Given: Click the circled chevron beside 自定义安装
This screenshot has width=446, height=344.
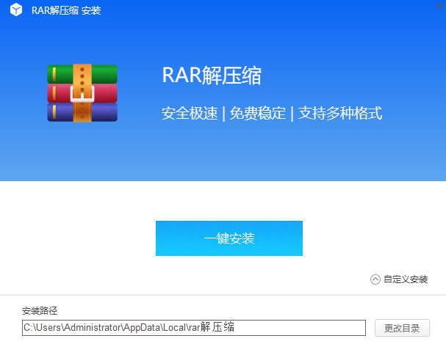Looking at the screenshot, I should [x=375, y=279].
